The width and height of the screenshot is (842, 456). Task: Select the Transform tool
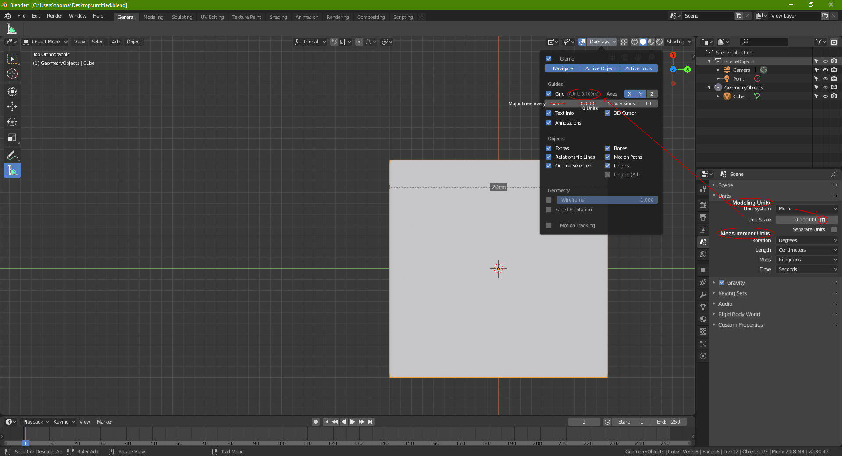[12, 91]
